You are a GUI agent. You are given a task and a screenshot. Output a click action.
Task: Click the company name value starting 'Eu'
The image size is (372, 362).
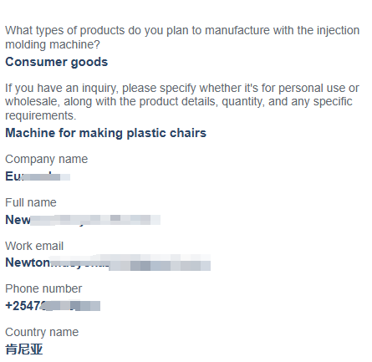38,176
